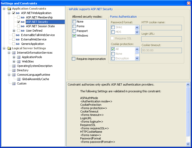Collapse the InternetInformationServices node

pyautogui.click(x=9, y=53)
